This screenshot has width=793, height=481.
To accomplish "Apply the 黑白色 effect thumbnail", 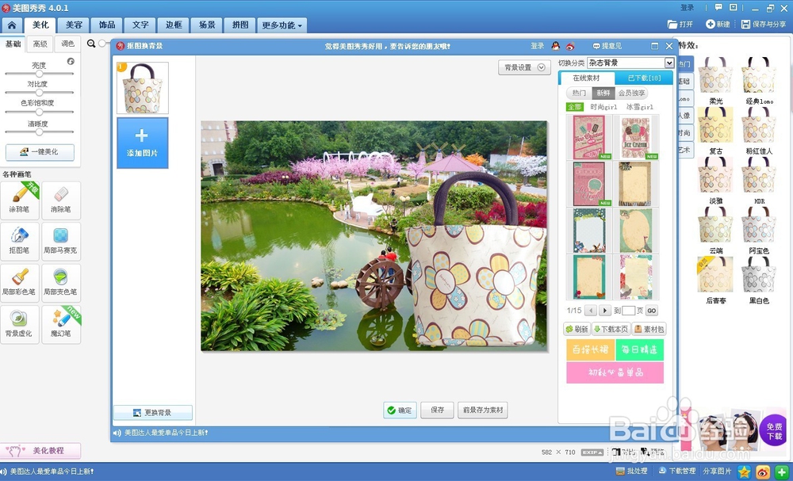I will click(x=759, y=275).
